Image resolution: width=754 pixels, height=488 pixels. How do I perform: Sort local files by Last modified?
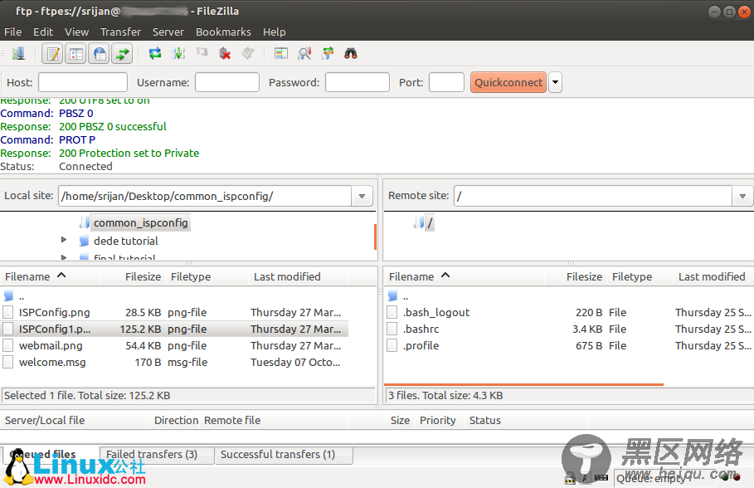click(298, 276)
